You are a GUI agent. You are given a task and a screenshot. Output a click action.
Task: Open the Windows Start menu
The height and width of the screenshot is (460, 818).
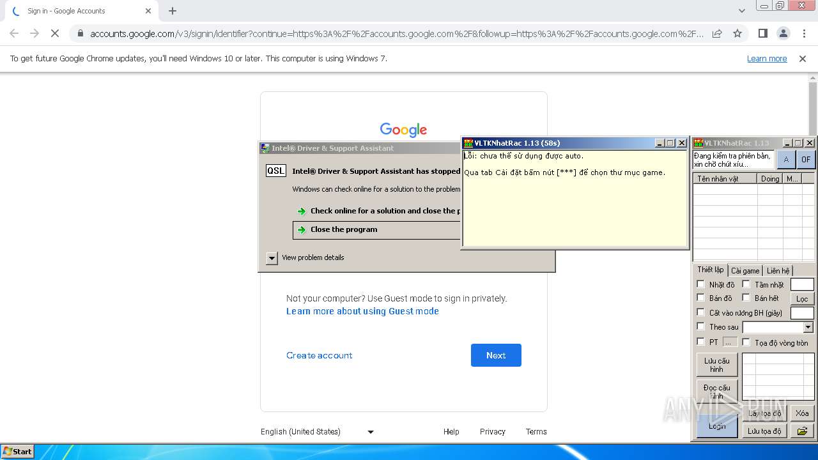tap(18, 451)
